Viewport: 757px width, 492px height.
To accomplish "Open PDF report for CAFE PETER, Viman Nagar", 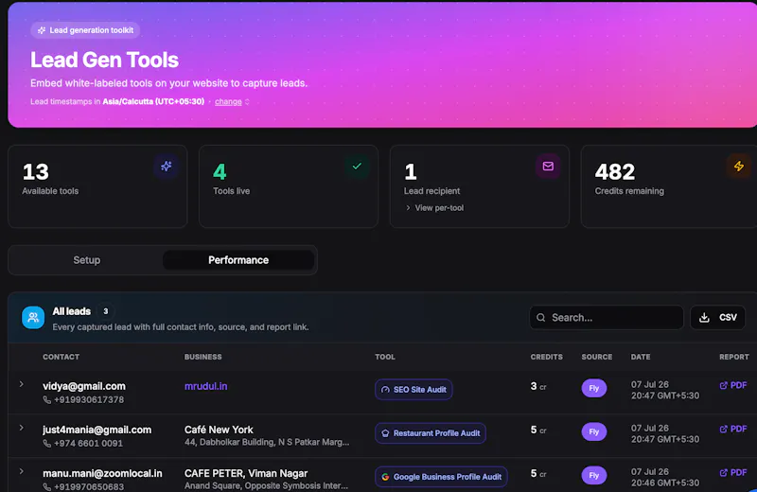I will point(733,473).
